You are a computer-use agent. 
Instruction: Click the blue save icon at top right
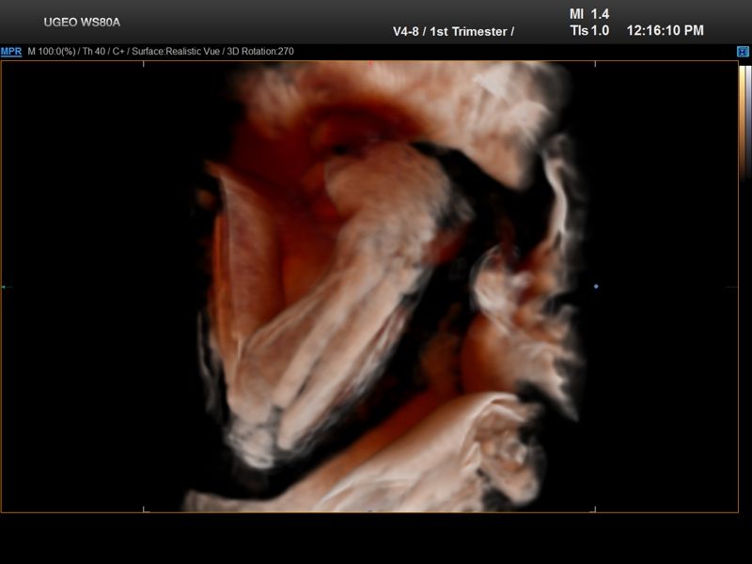[x=742, y=52]
